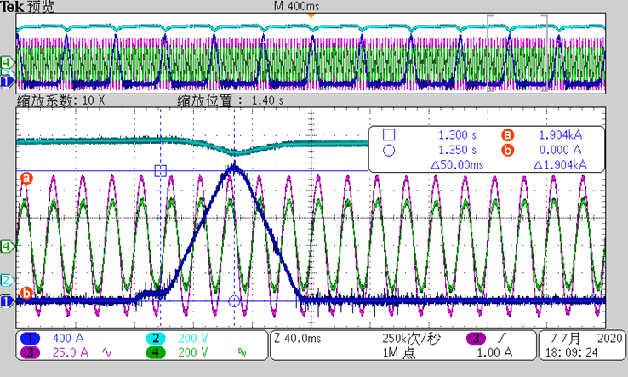
Task: Click the orange cursor 'a' marker on left edge
Action: [26, 179]
